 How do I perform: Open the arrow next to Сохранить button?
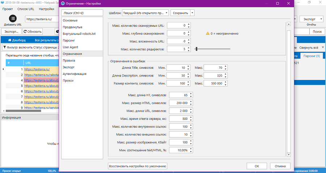point(192,13)
